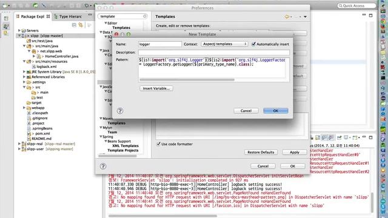Image resolution: width=388 pixels, height=218 pixels.
Task: Click logback.xml file icon
Action: pos(34,67)
